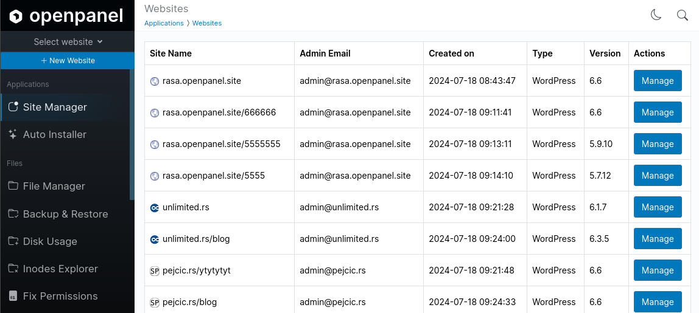Click the timestamp 2024-07-18 09:21:28

pyautogui.click(x=471, y=207)
